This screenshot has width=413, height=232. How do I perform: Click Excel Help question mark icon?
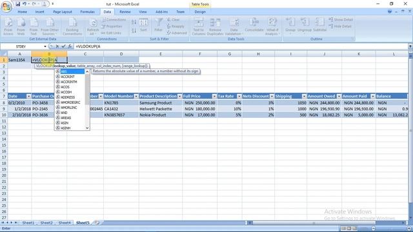point(390,12)
